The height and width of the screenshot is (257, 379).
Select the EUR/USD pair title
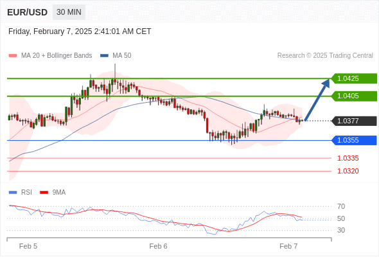(x=28, y=12)
